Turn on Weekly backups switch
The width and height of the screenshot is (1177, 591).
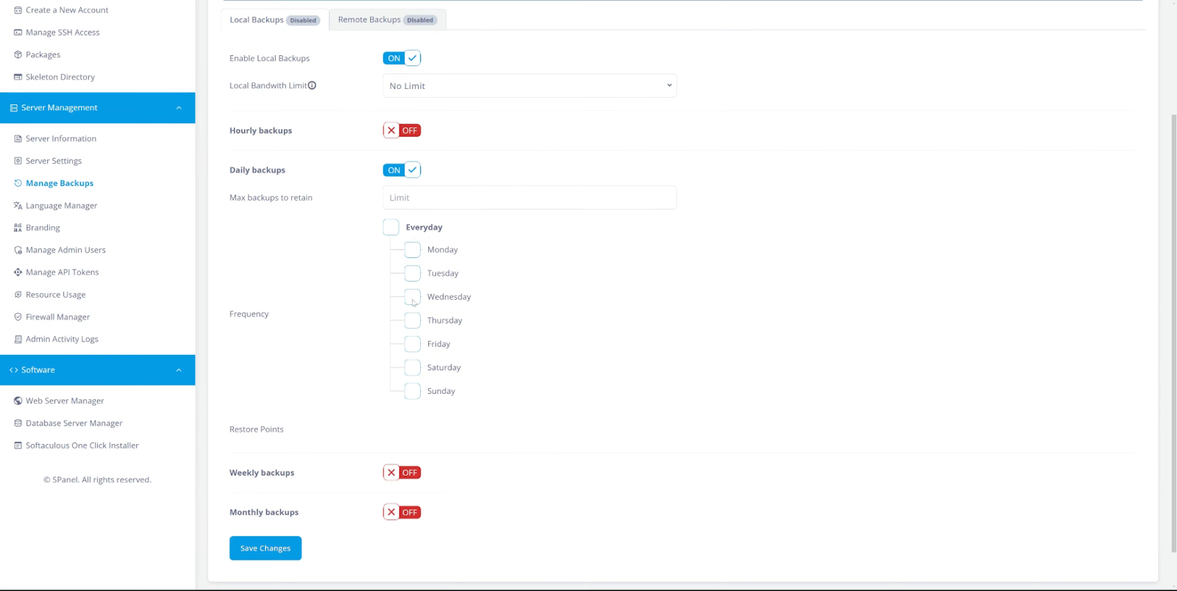tap(402, 473)
